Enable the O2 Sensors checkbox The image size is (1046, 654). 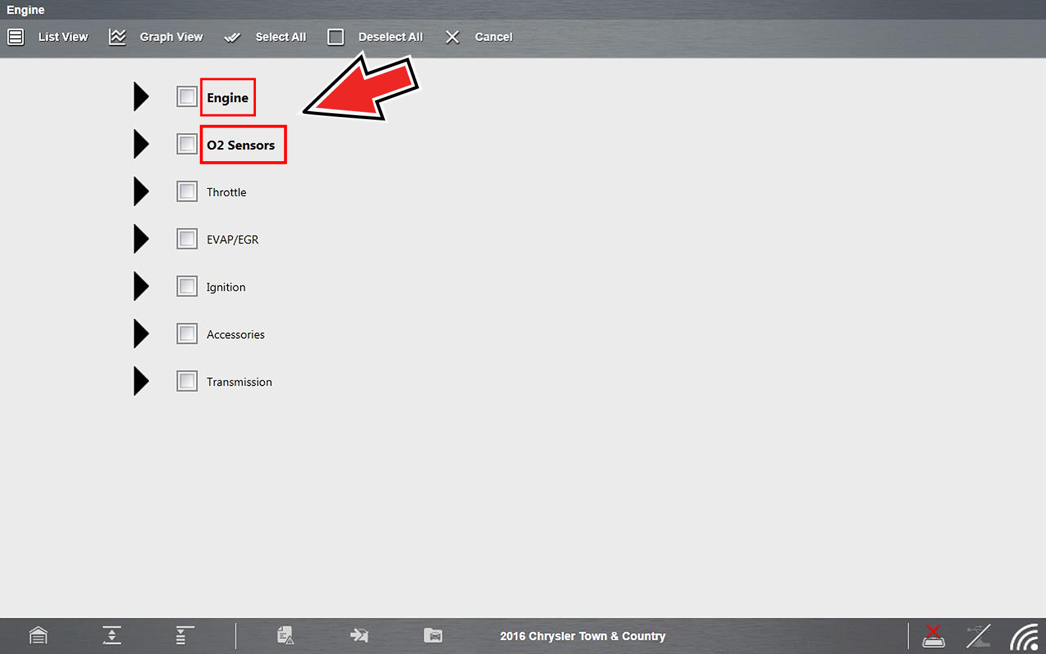pos(187,144)
